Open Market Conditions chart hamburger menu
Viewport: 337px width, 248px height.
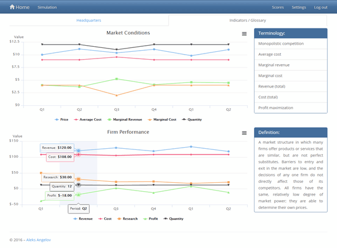pyautogui.click(x=244, y=34)
